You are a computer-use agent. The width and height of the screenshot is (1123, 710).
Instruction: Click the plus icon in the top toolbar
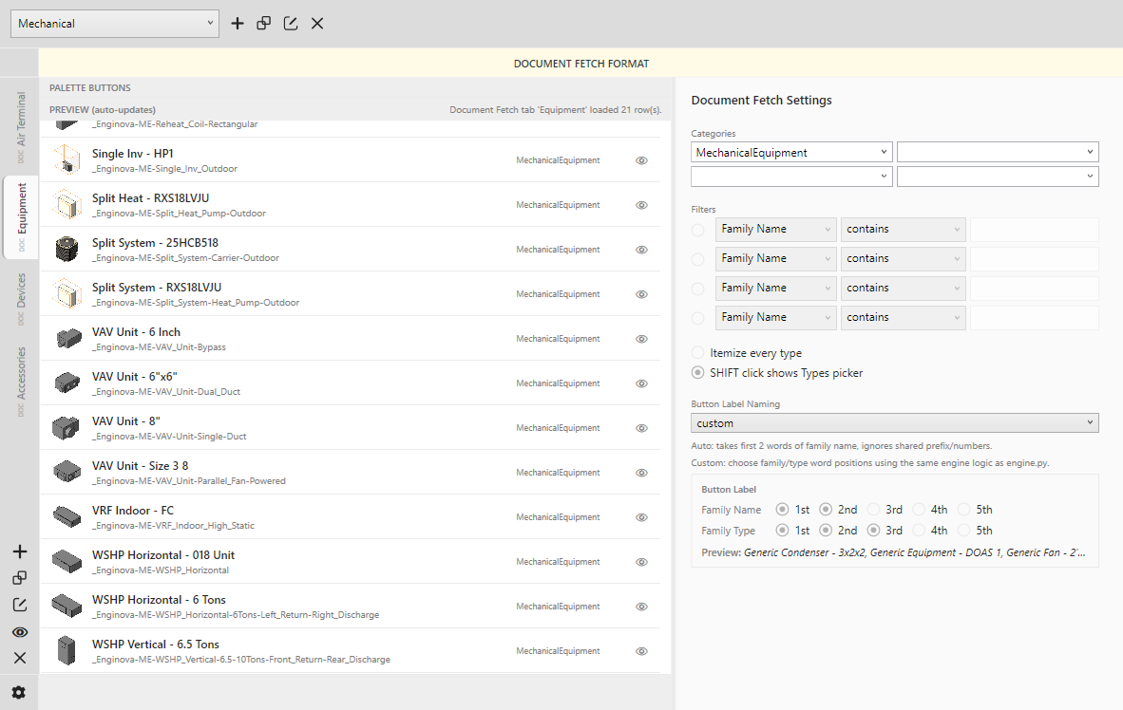(238, 23)
